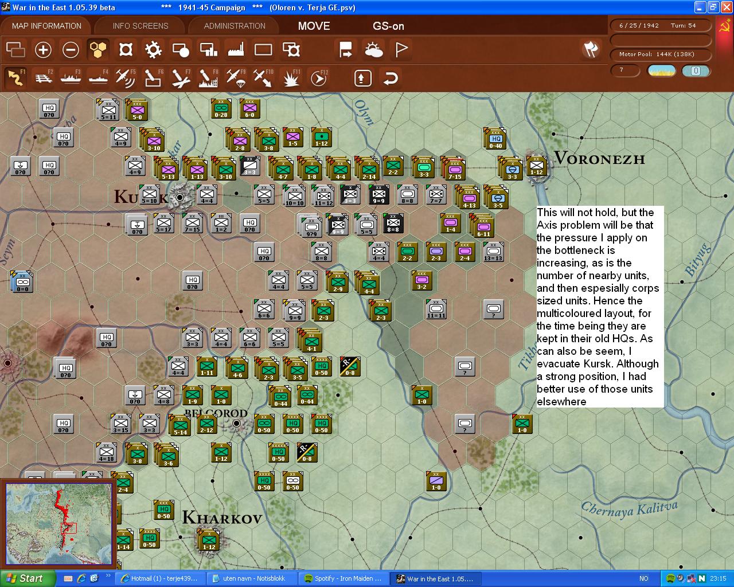Click the crossed flags round button
The image size is (734, 587).
click(591, 49)
